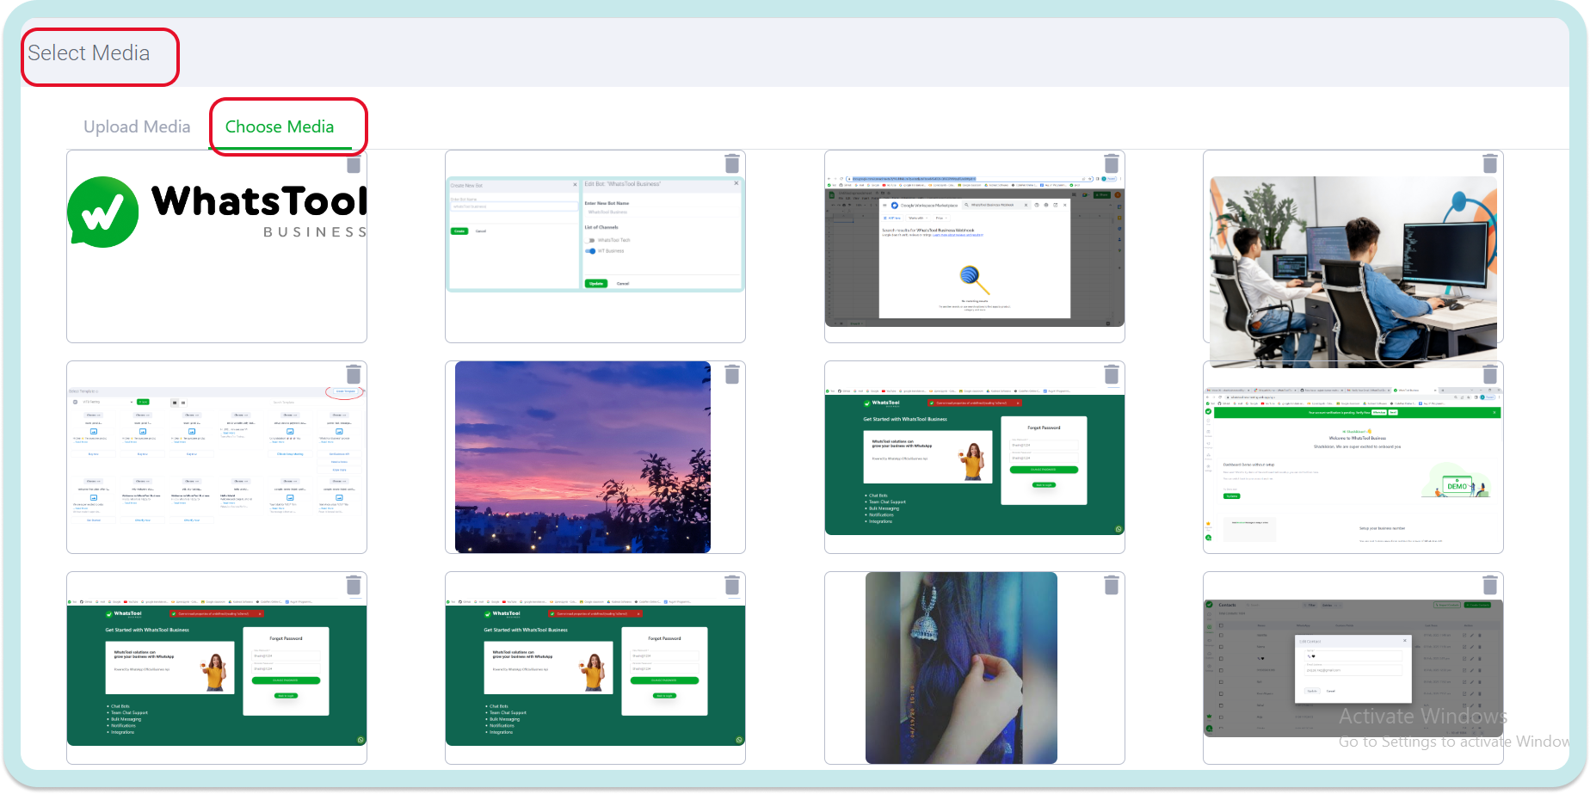Screen dimensions: 1590x794
Task: Switch to the Upload Media tab
Action: point(137,126)
